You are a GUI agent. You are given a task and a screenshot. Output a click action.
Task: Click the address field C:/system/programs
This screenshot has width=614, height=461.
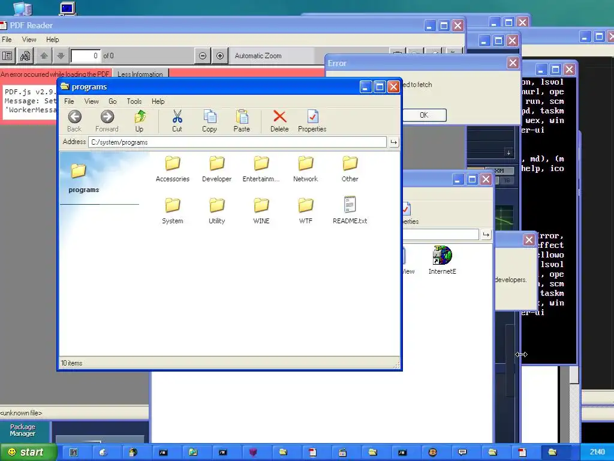(237, 142)
